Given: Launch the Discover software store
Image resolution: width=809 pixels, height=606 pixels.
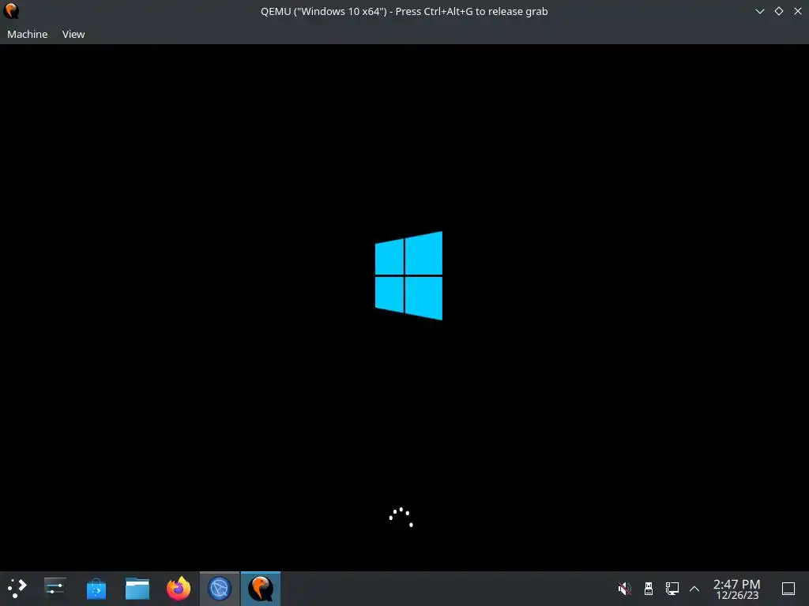Looking at the screenshot, I should coord(96,589).
